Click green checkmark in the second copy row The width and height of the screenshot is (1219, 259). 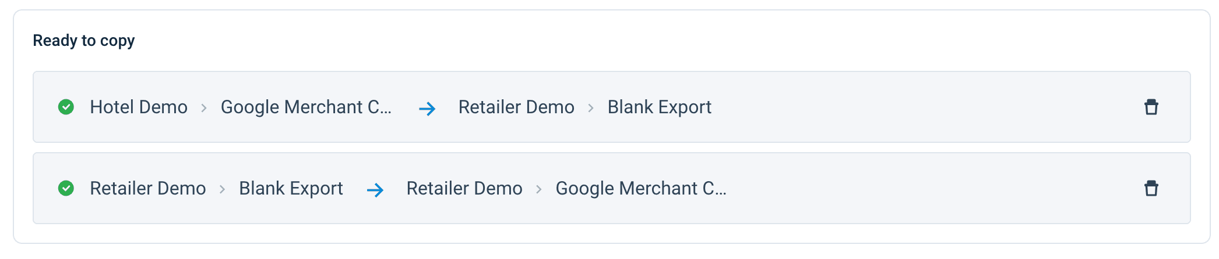coord(66,188)
